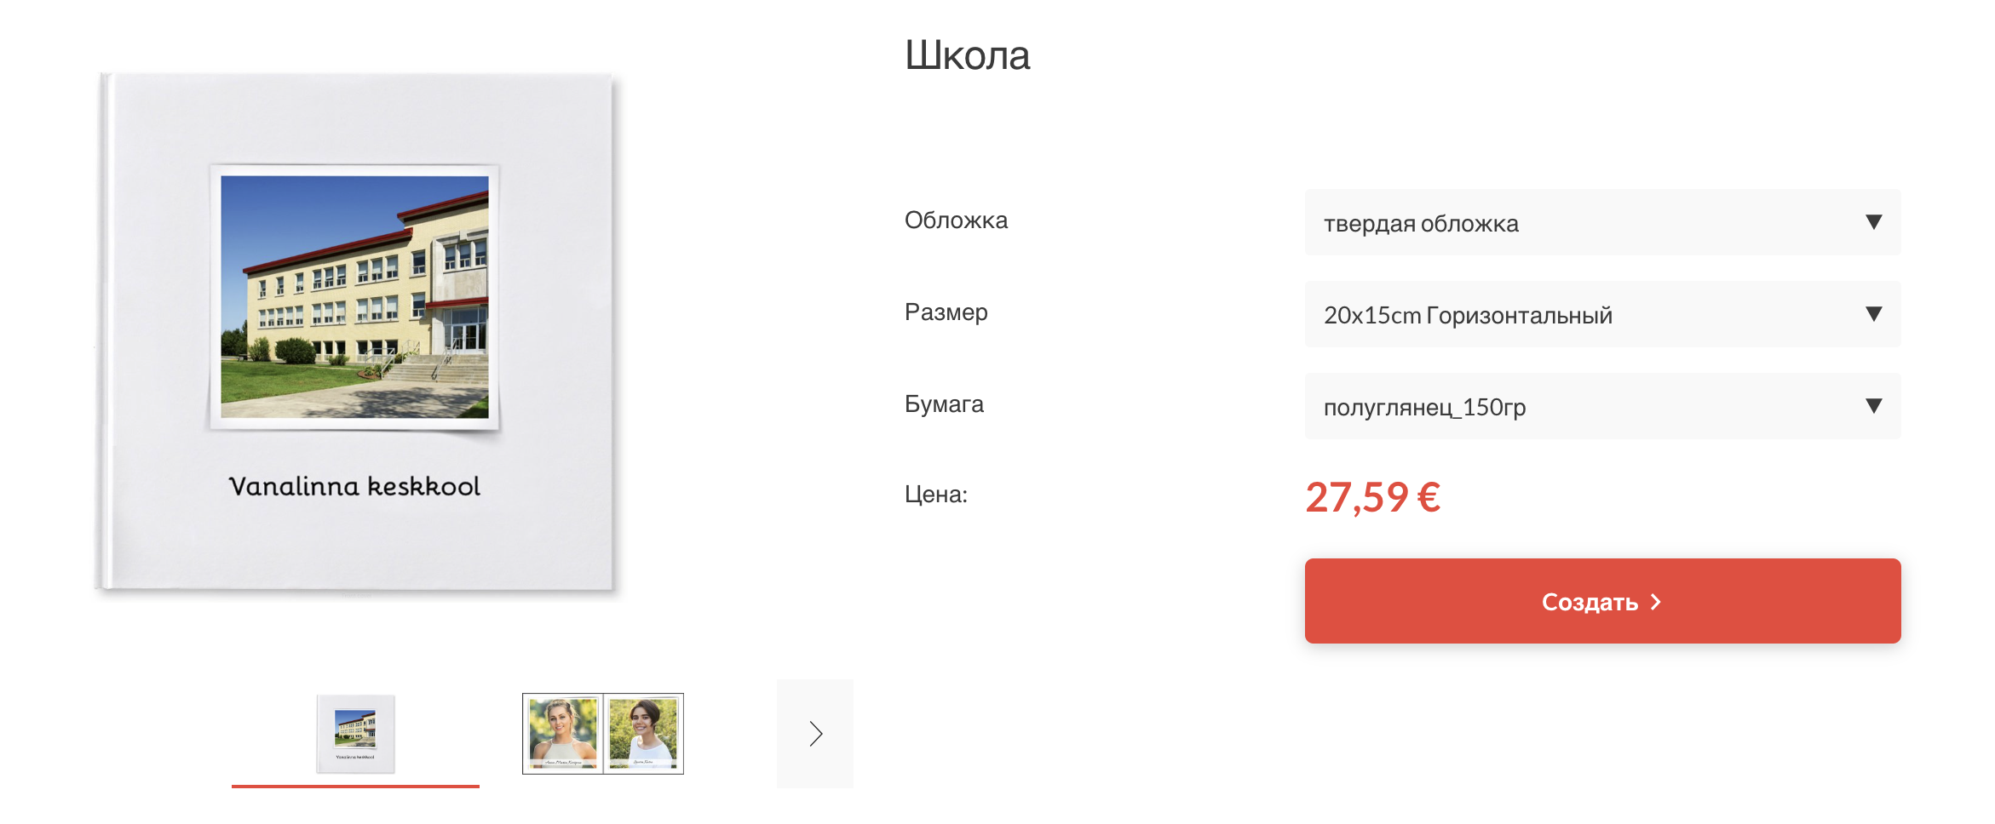Image resolution: width=1995 pixels, height=824 pixels.
Task: Click the 'Школа' product title
Action: tap(967, 56)
